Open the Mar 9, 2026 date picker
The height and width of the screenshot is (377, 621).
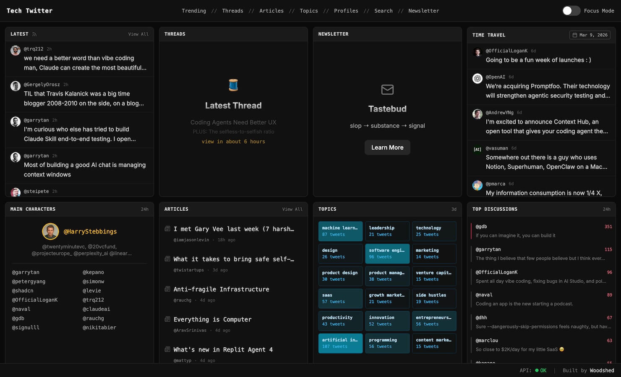point(590,35)
